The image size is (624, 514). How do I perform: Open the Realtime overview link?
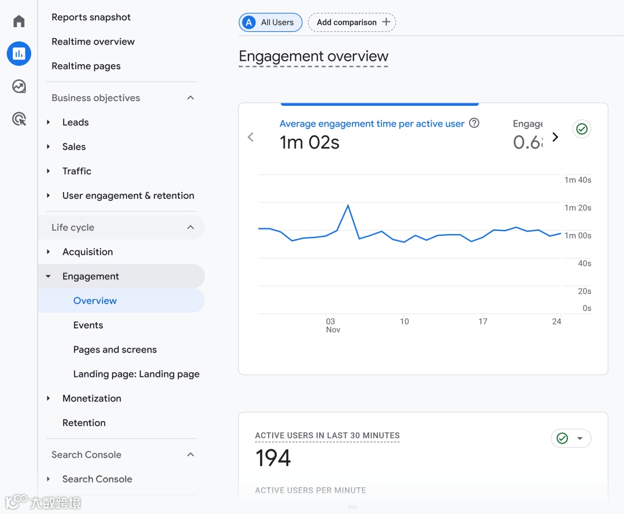93,42
